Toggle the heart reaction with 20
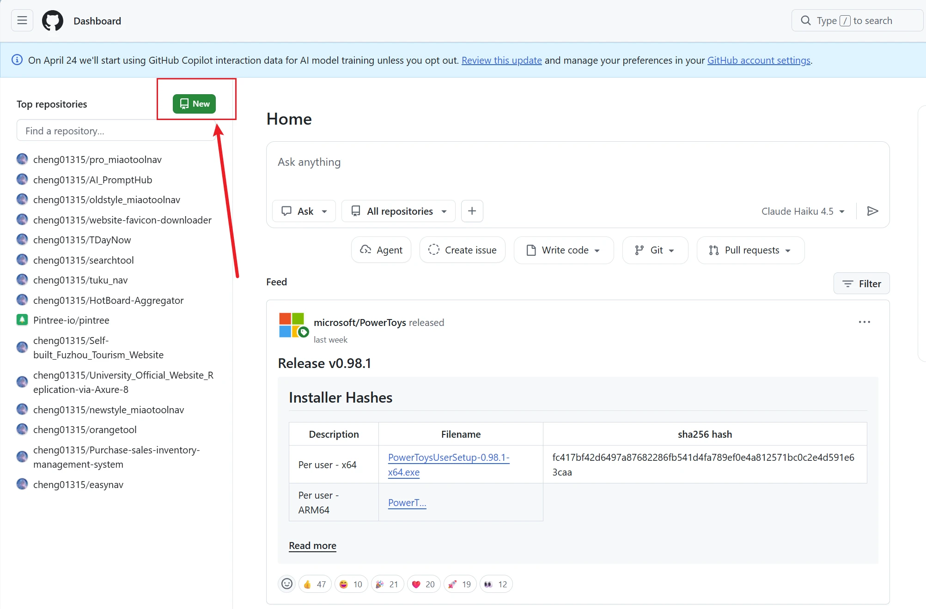926x609 pixels. 423,584
